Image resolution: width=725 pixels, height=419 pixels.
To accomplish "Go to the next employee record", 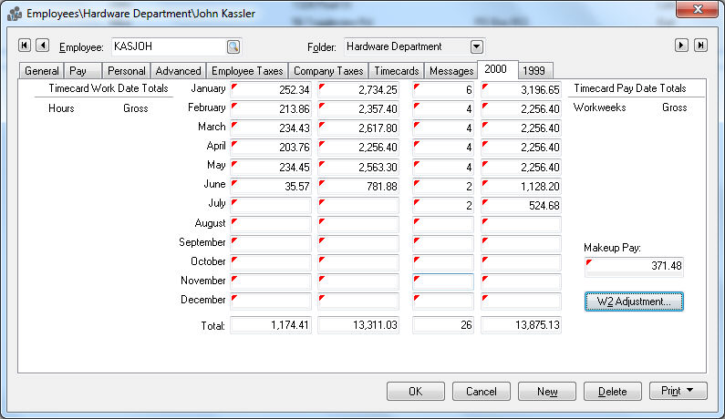I will click(681, 46).
